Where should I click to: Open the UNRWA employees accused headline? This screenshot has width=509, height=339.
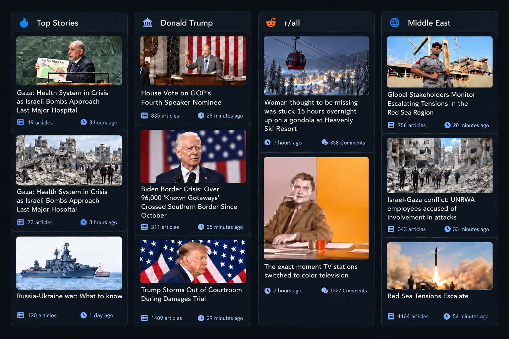[431, 209]
